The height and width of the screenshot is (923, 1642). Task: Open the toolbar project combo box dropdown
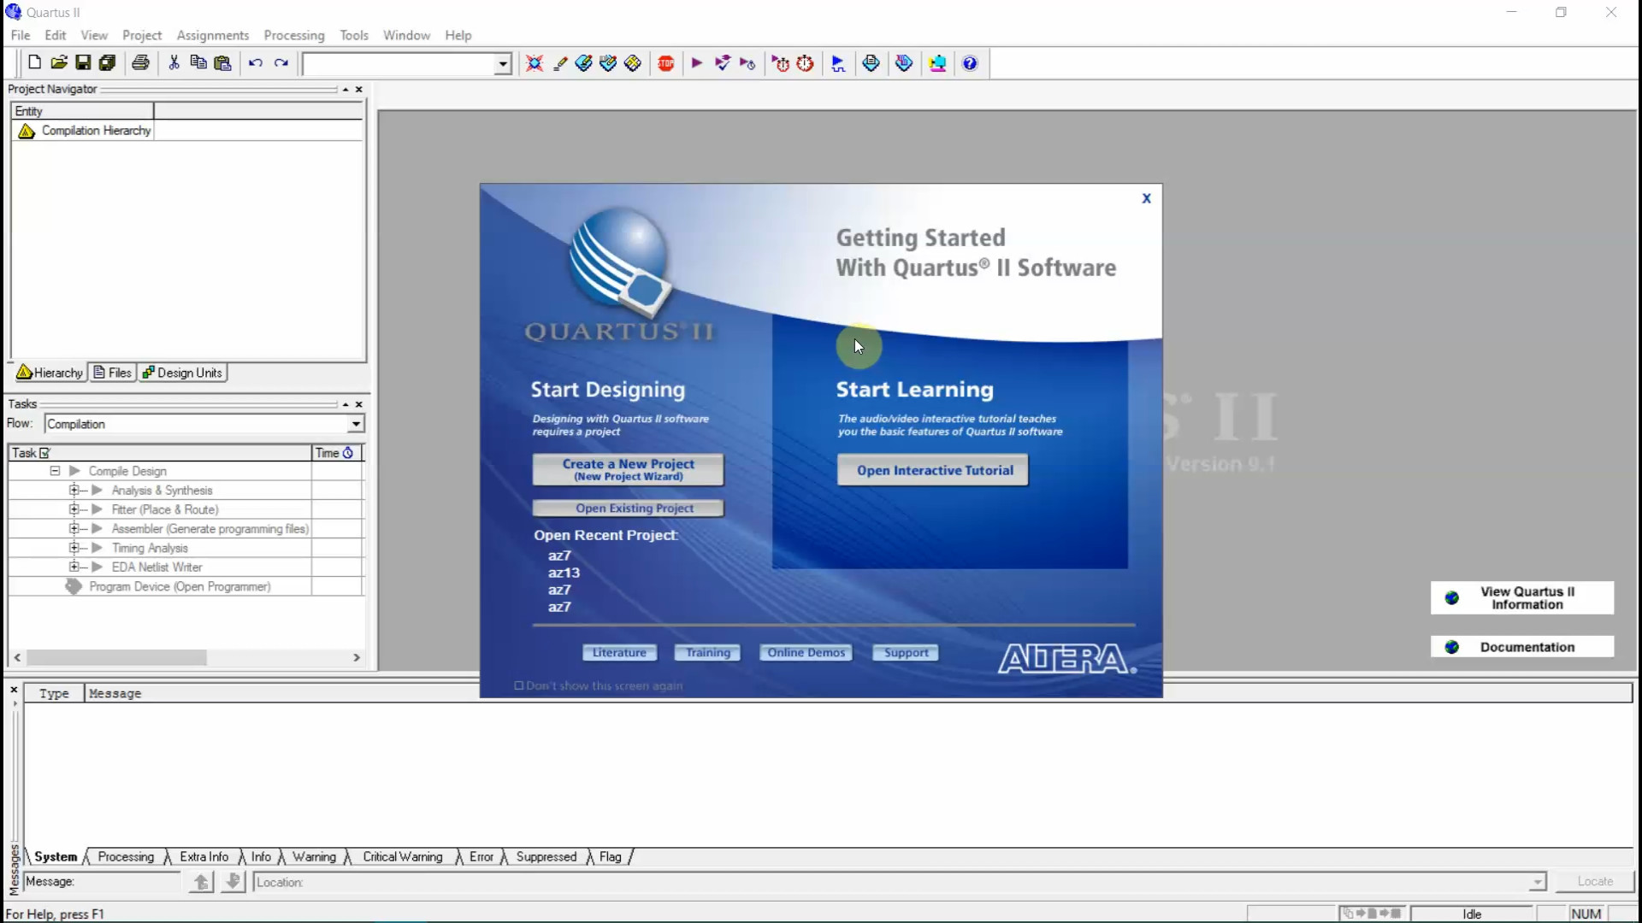pos(503,64)
